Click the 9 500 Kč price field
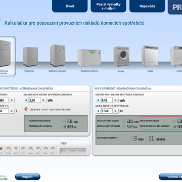The height and width of the screenshot is (182, 182). pos(107,111)
